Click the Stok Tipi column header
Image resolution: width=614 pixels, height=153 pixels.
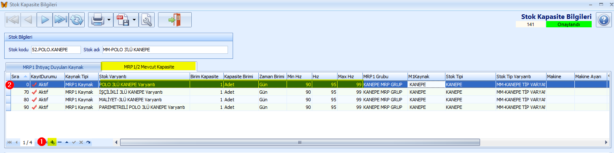(x=470, y=76)
